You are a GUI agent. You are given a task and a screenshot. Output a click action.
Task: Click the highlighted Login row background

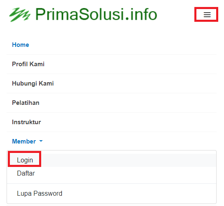[112, 160]
